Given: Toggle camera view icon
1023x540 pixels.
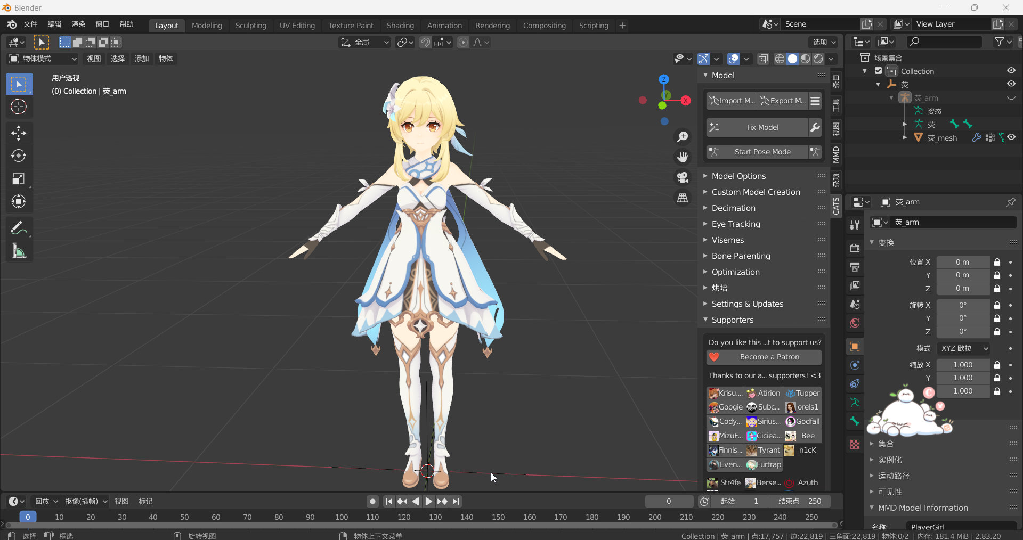Looking at the screenshot, I should pos(683,177).
